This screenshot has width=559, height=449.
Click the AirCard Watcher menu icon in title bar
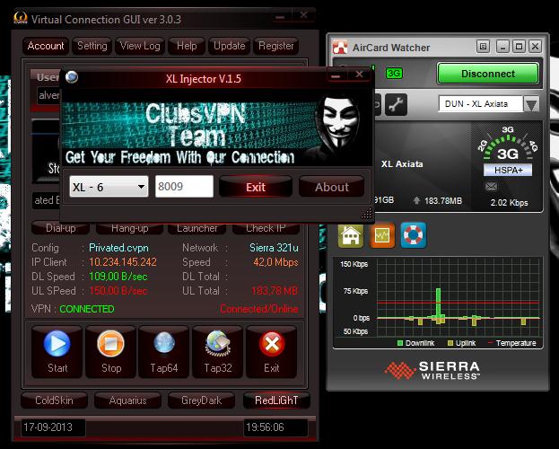(x=483, y=47)
